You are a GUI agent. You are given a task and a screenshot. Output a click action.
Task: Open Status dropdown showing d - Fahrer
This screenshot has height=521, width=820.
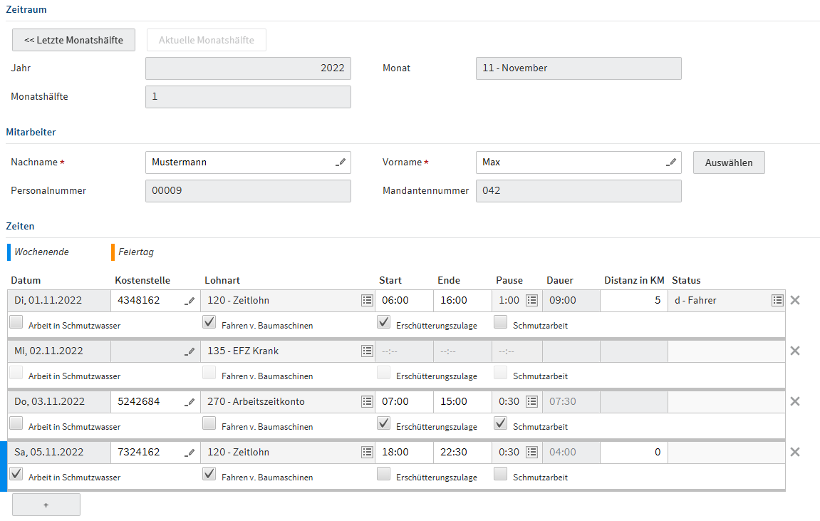(777, 301)
